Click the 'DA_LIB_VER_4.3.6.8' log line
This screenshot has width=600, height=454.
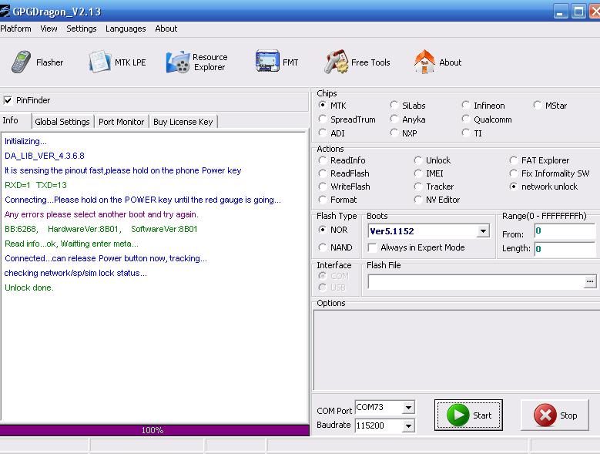point(45,156)
